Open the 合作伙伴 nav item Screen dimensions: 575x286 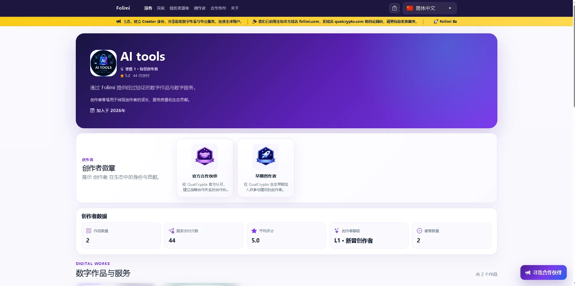click(218, 8)
